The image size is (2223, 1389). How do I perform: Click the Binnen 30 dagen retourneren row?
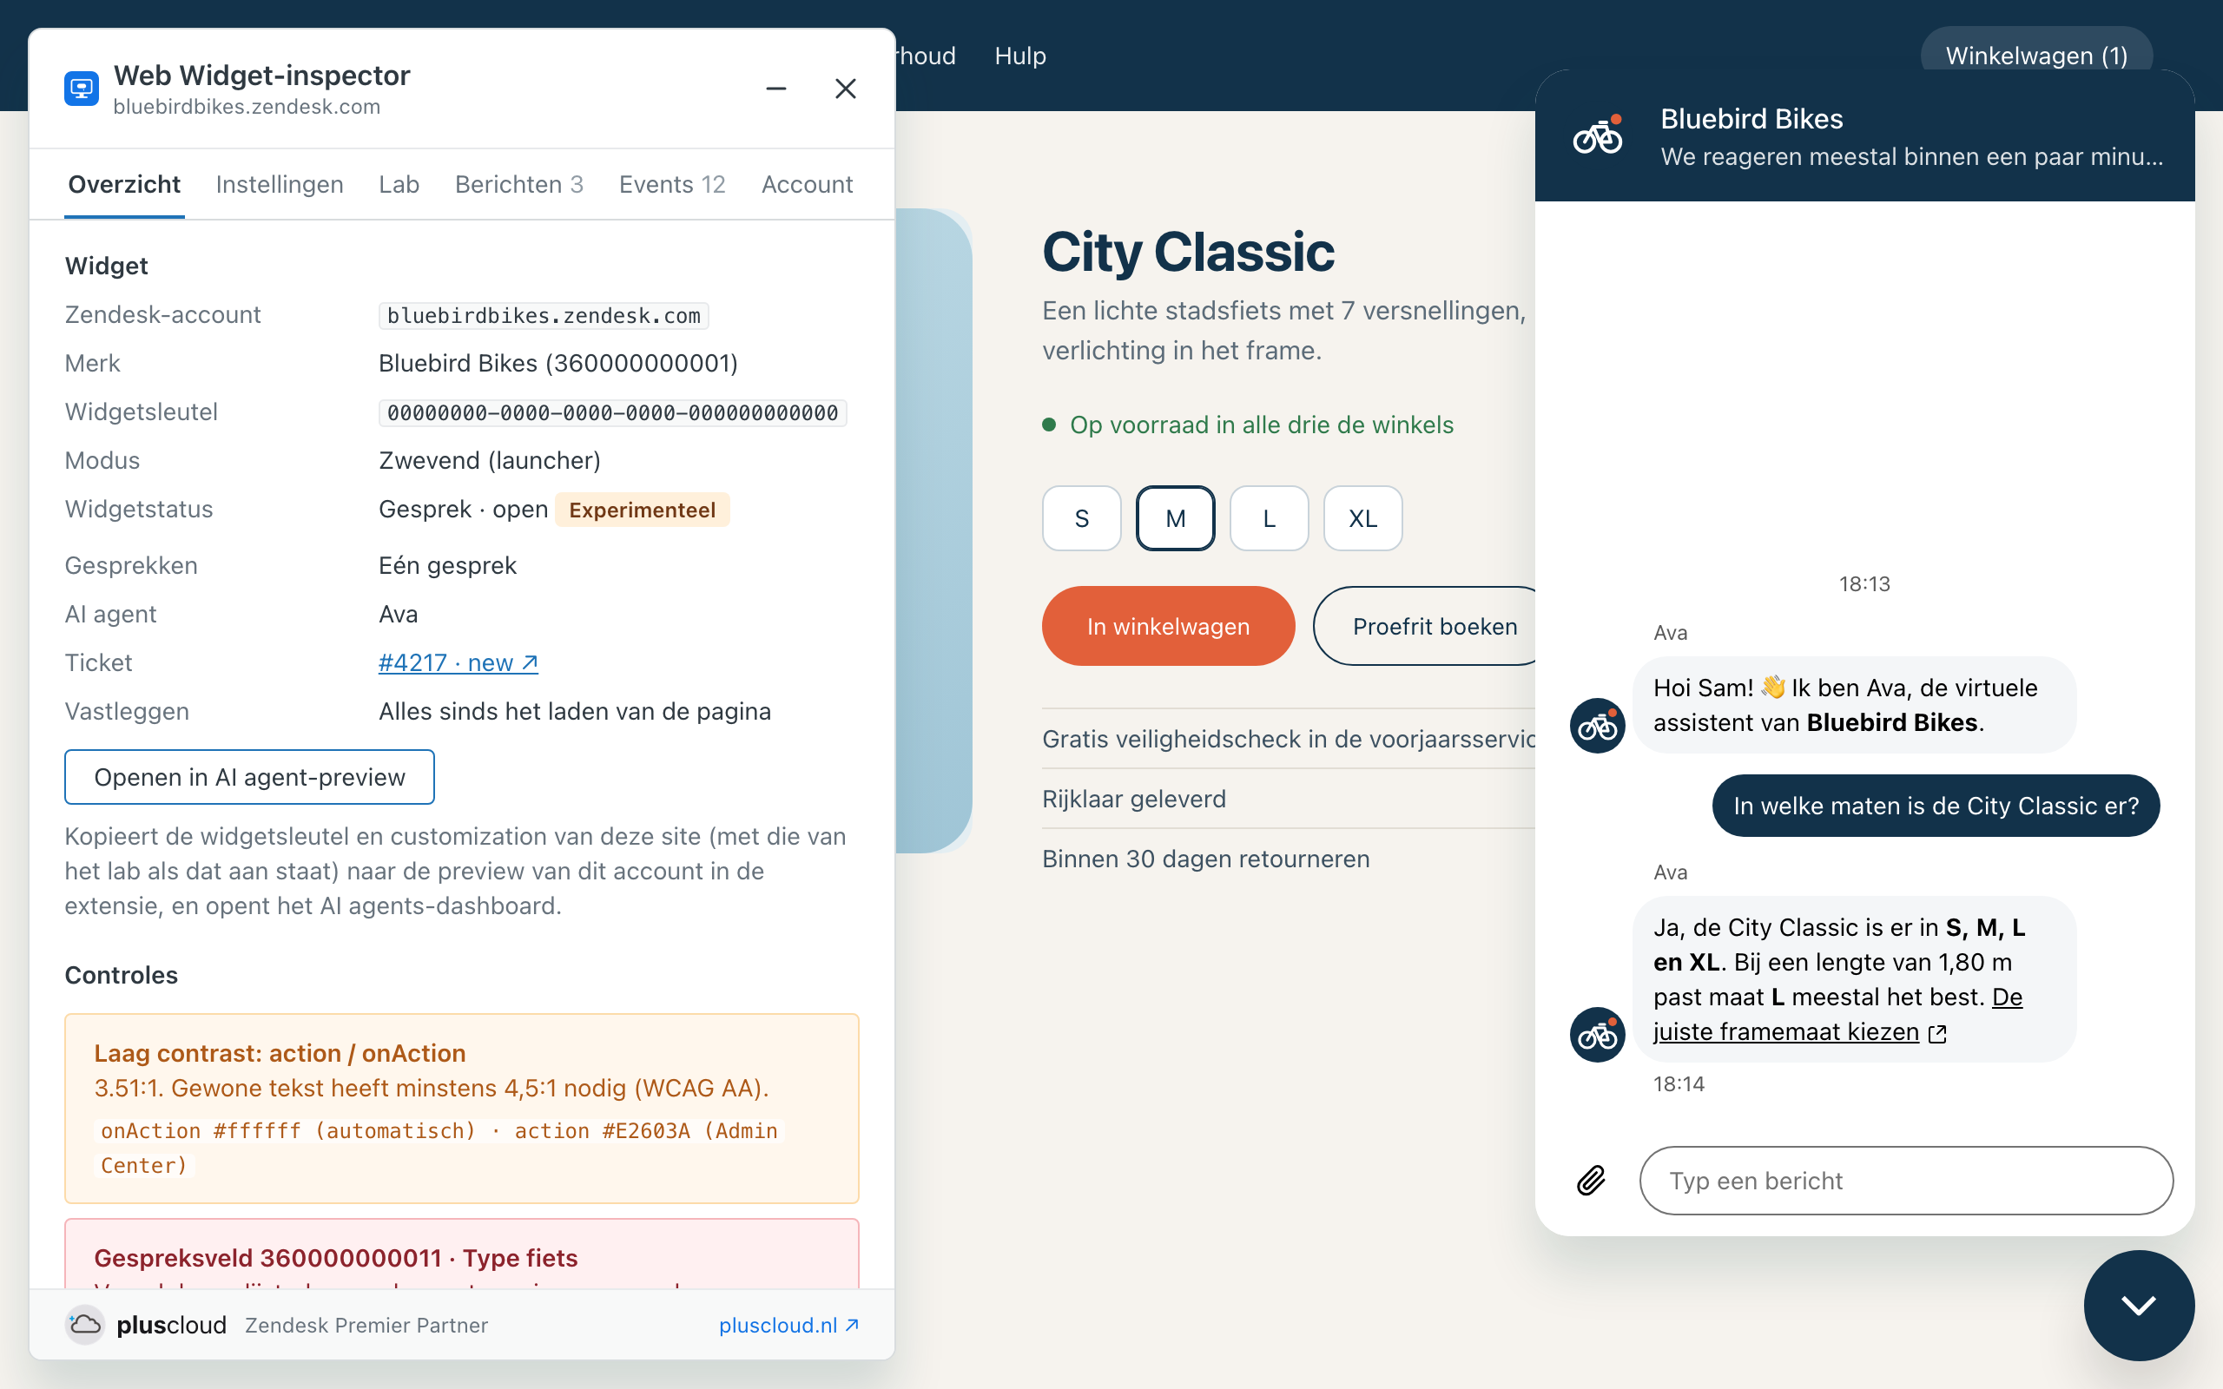pyautogui.click(x=1288, y=858)
